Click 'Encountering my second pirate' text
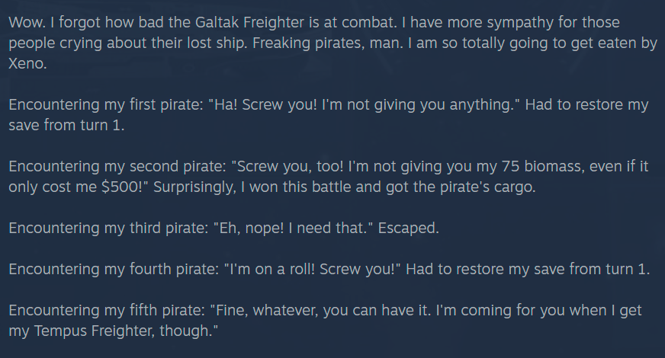 point(117,167)
